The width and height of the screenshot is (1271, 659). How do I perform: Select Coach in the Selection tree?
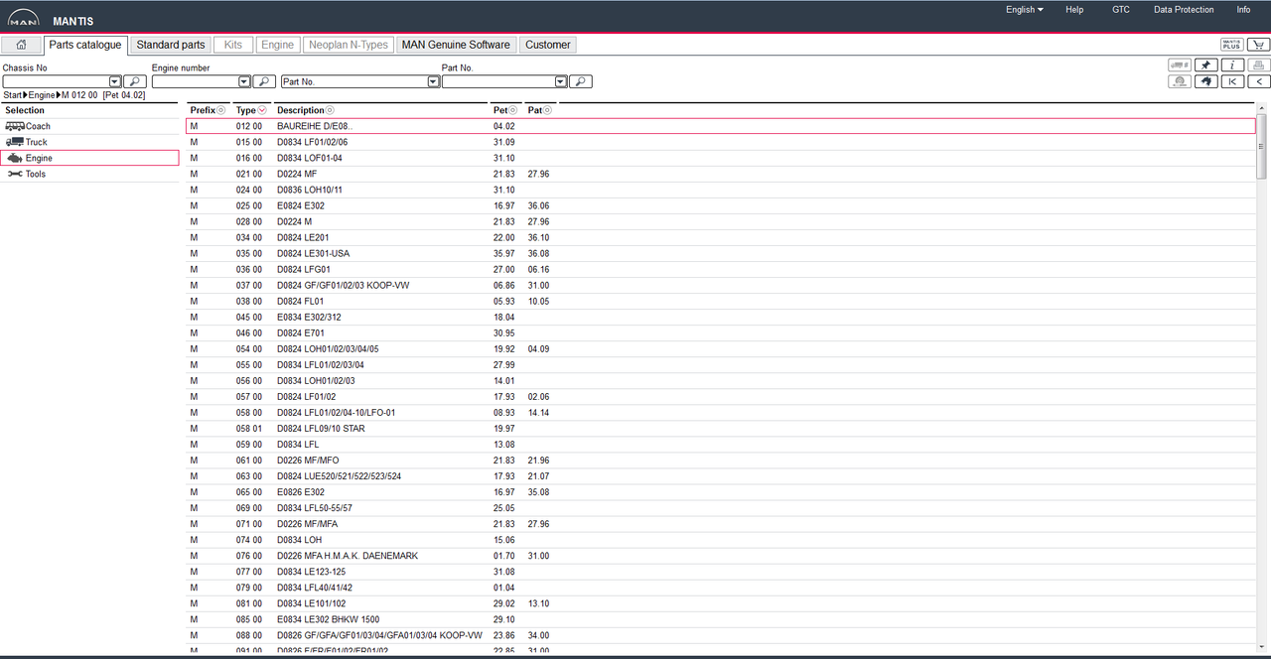click(89, 126)
